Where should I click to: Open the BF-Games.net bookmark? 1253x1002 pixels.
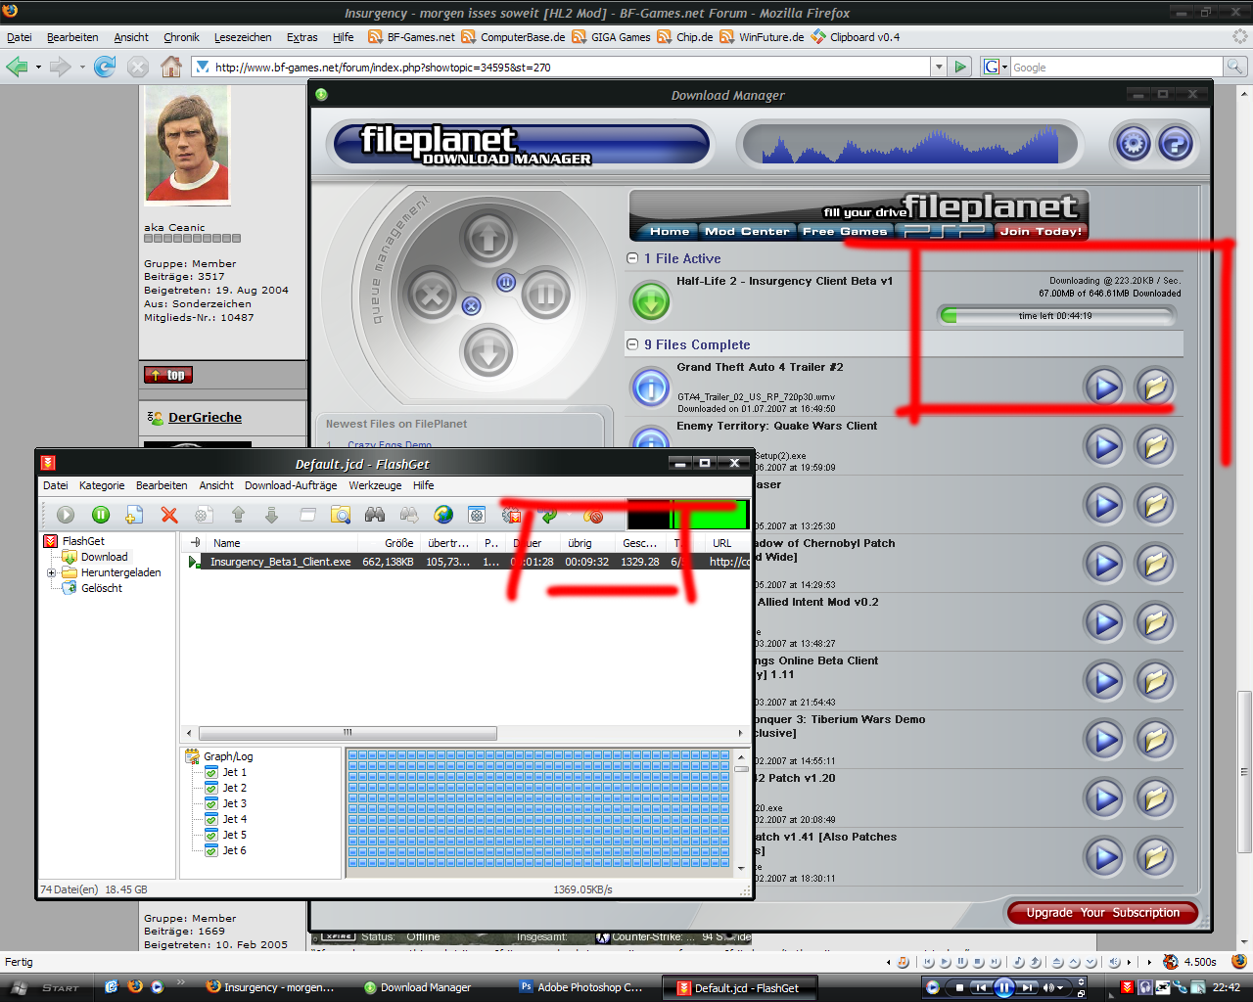point(412,37)
